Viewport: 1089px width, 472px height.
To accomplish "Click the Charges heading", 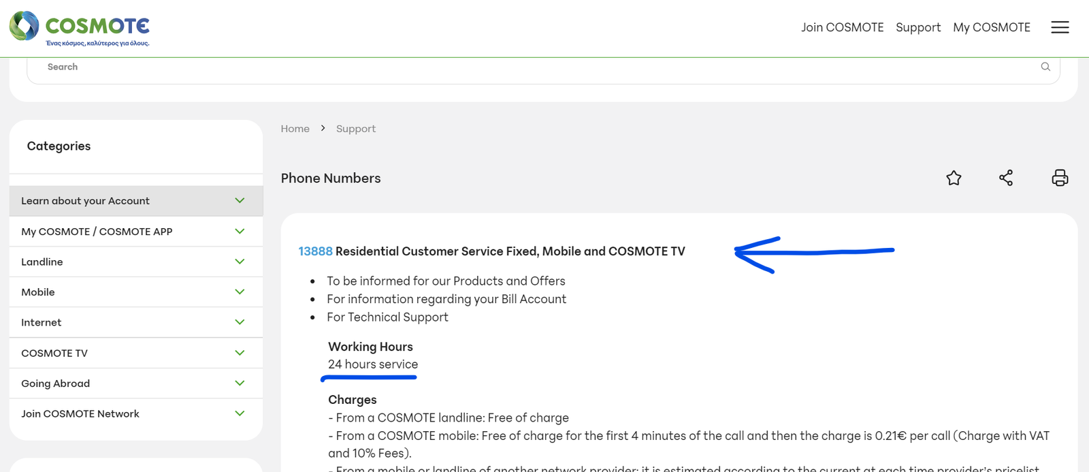I will point(352,400).
